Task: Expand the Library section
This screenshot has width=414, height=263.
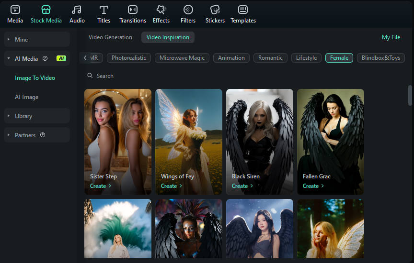Action: click(37, 116)
